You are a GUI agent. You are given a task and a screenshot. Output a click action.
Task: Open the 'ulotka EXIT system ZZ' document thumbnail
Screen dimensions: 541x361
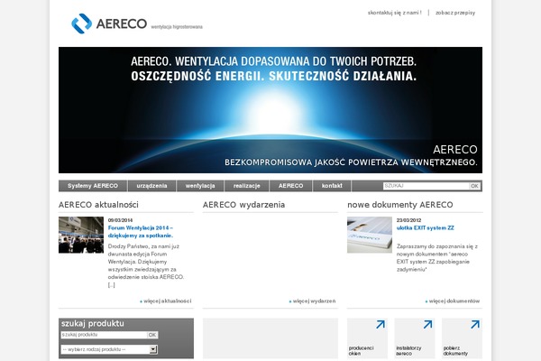pyautogui.click(x=370, y=235)
